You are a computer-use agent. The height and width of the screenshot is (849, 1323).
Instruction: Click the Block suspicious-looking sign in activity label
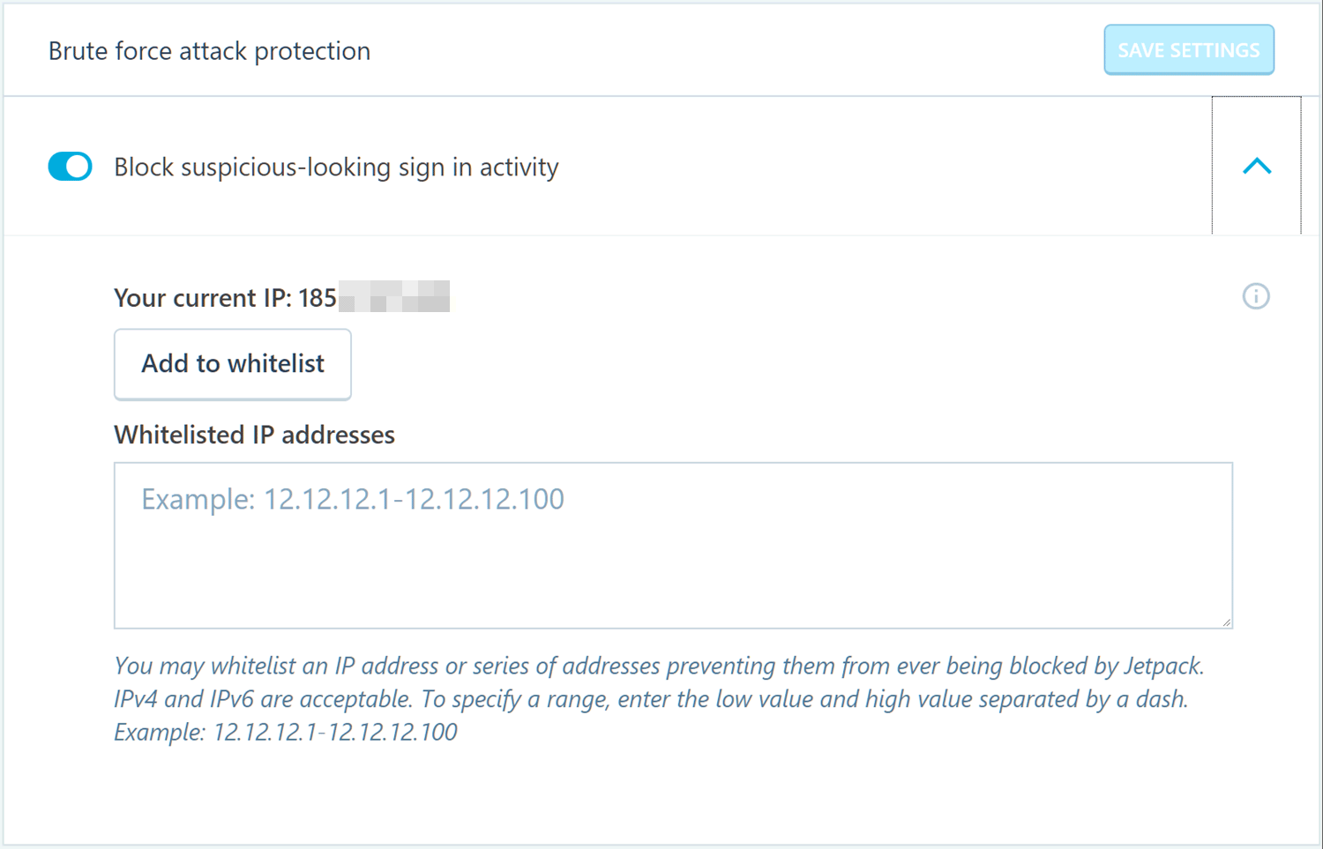(x=336, y=167)
